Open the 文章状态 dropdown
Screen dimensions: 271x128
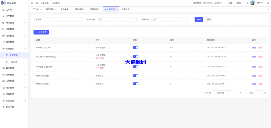170,19
